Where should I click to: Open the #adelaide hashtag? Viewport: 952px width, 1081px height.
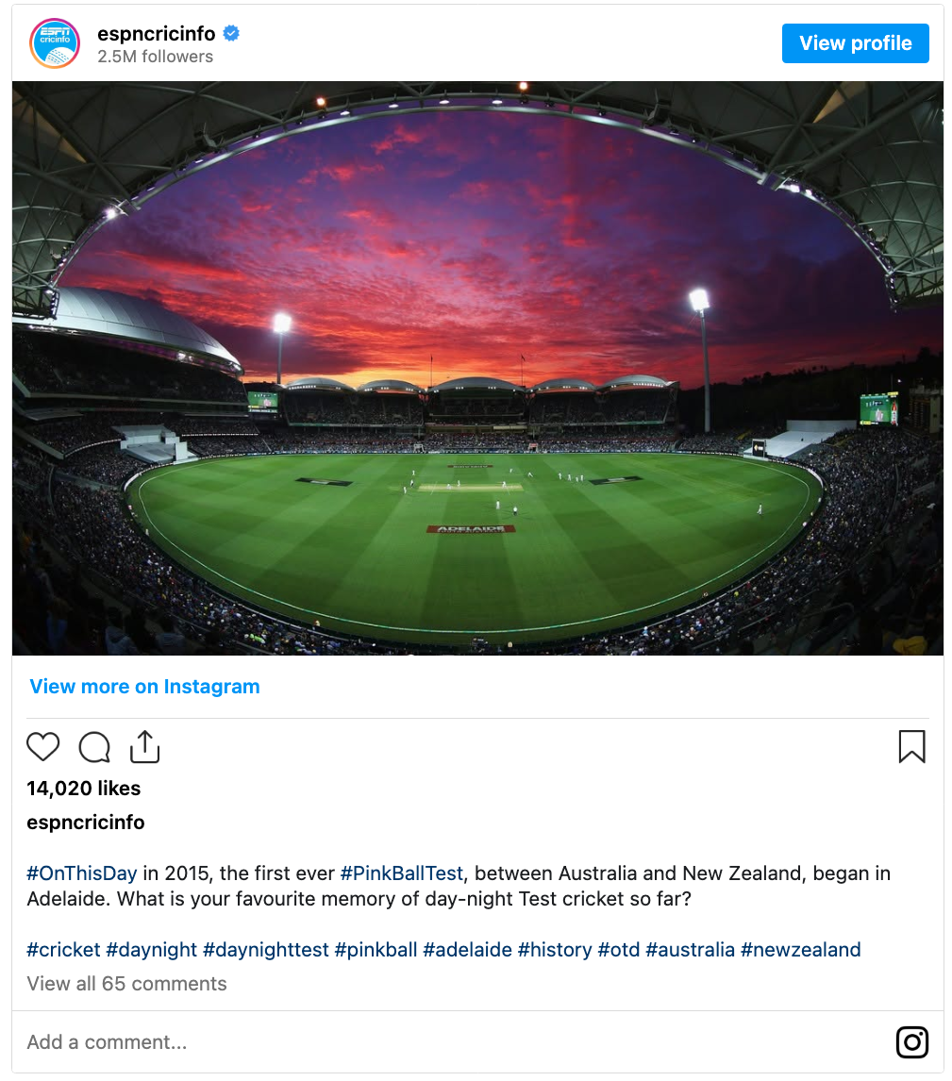[467, 950]
